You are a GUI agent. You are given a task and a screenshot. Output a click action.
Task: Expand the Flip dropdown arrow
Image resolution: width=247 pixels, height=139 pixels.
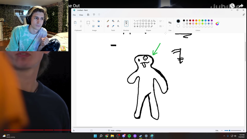point(101,26)
